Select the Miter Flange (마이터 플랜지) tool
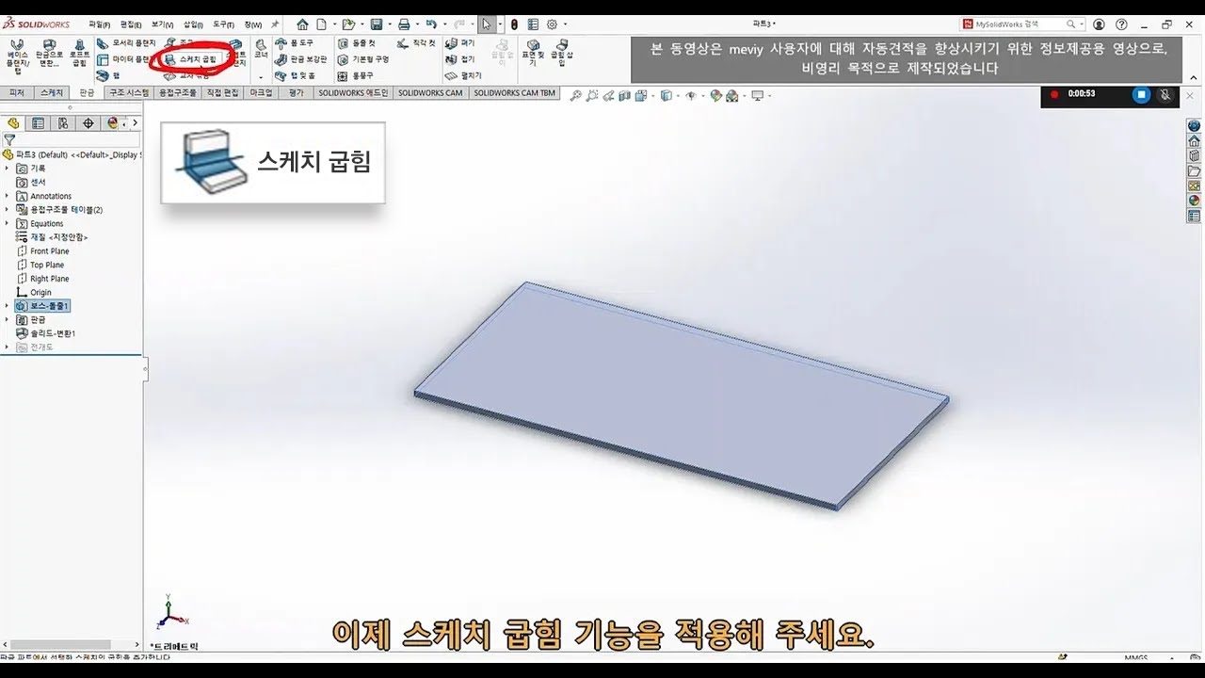The height and width of the screenshot is (678, 1205). tap(126, 59)
